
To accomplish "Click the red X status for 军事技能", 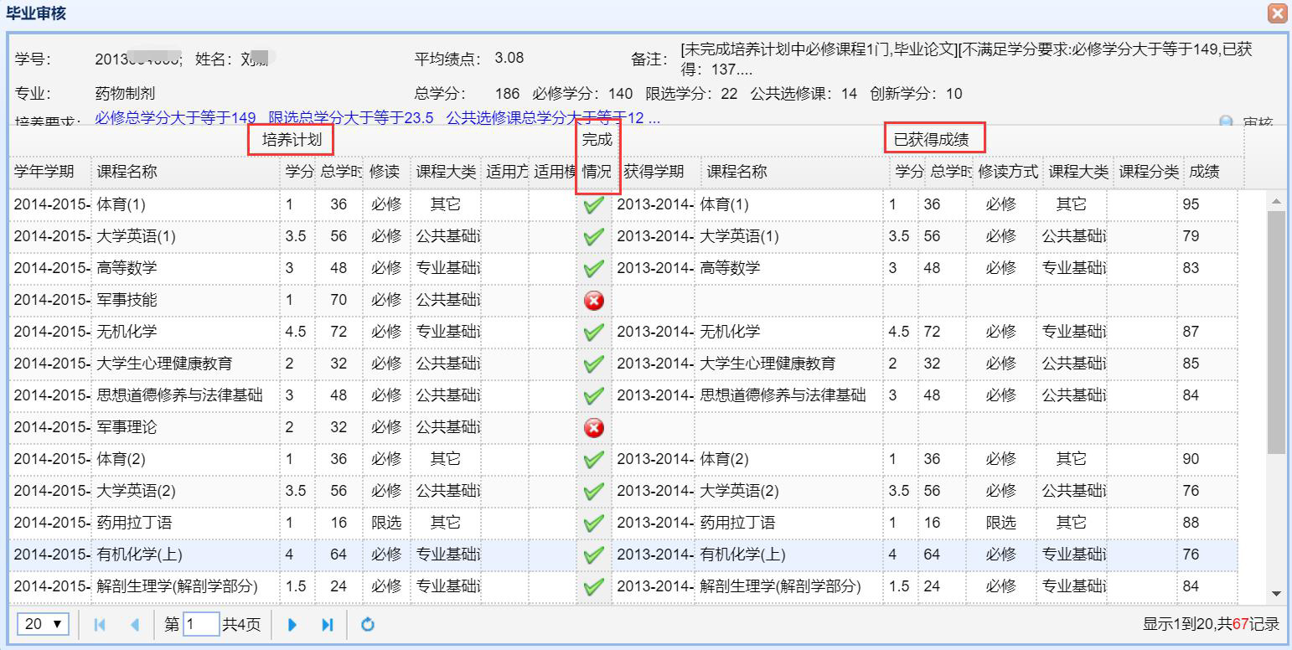I will (594, 301).
